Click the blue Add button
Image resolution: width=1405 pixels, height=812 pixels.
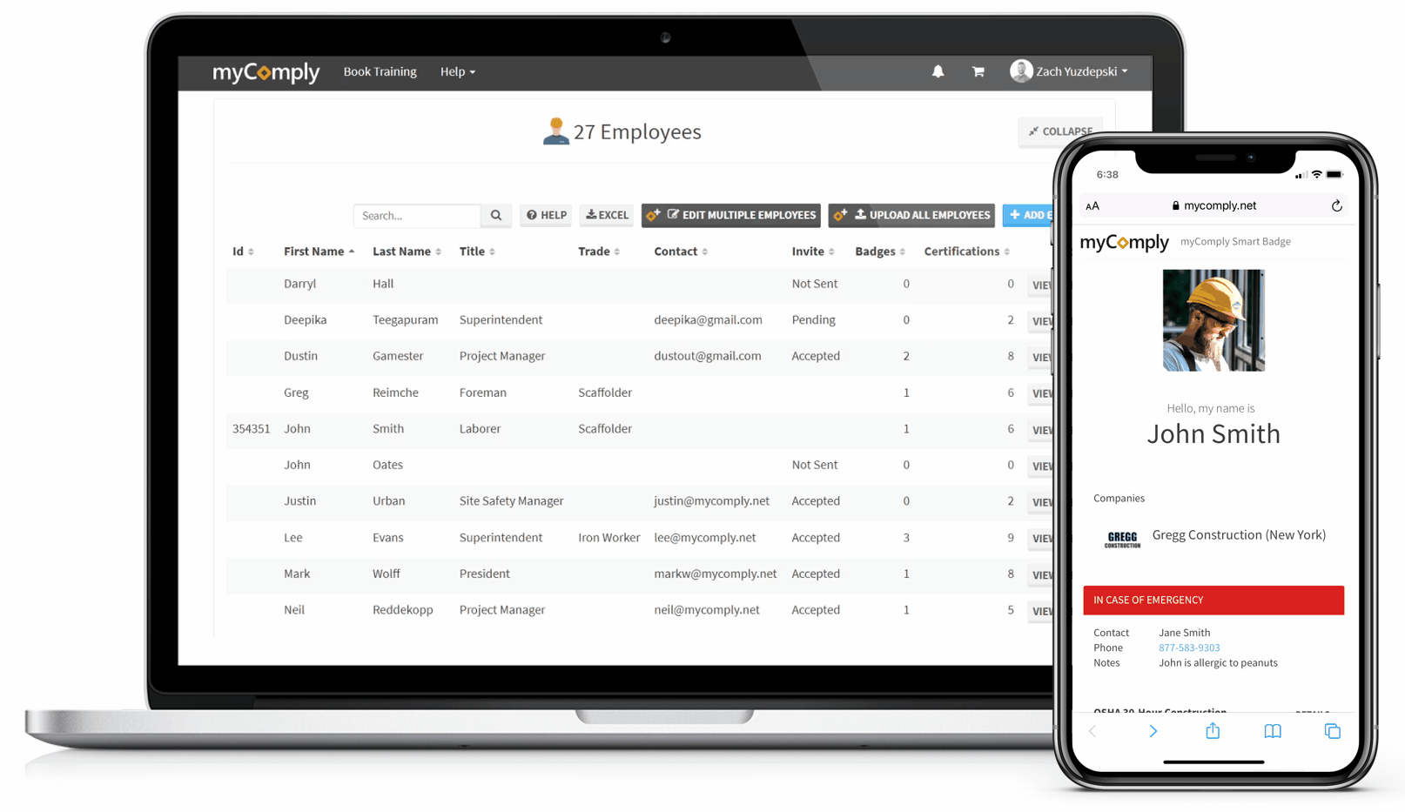click(1028, 215)
